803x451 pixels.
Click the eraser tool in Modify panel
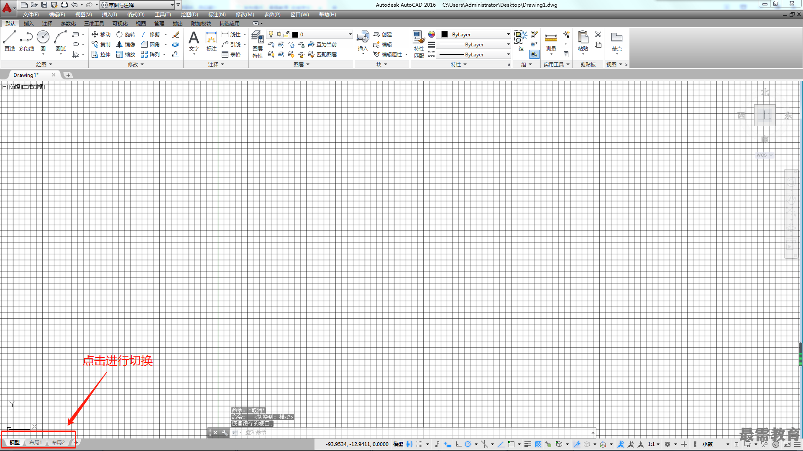pyautogui.click(x=176, y=34)
